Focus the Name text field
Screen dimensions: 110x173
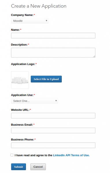point(53,36)
